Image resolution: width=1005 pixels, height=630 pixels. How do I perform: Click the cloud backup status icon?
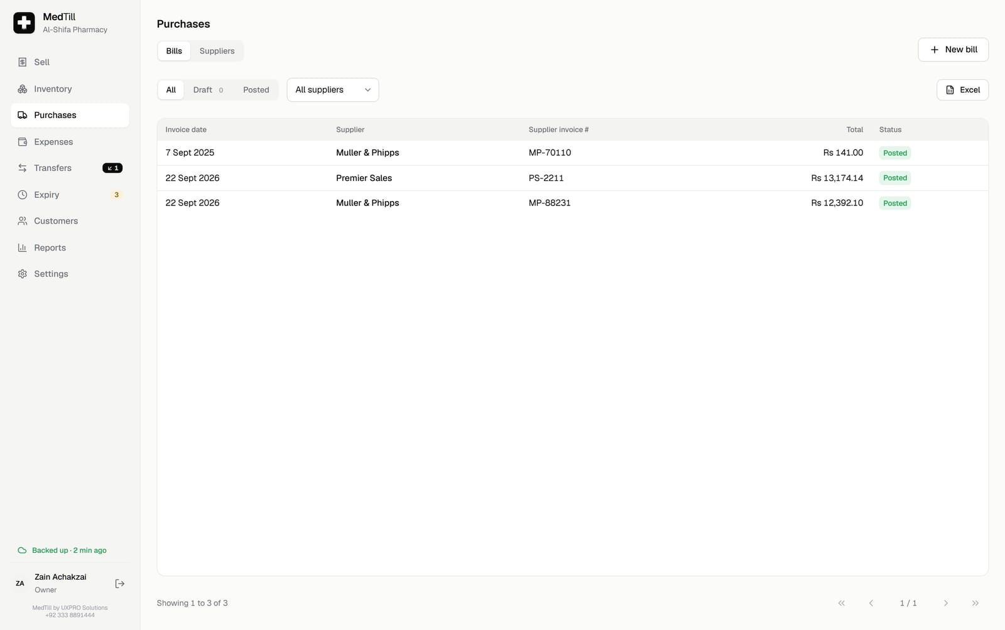[x=22, y=550]
